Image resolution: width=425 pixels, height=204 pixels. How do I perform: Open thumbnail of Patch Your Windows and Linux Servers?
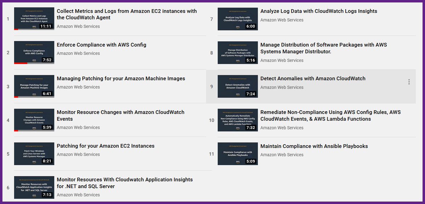tap(34, 154)
